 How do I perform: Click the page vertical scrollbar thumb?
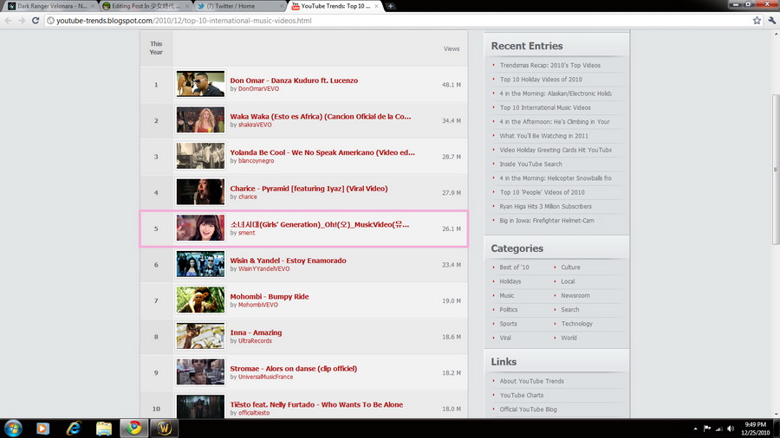776,169
